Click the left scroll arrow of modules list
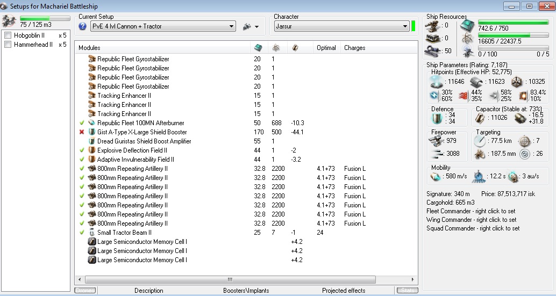 (80, 279)
